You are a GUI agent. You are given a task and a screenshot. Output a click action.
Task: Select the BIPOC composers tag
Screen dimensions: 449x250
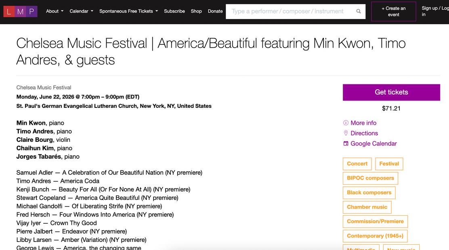[371, 178]
